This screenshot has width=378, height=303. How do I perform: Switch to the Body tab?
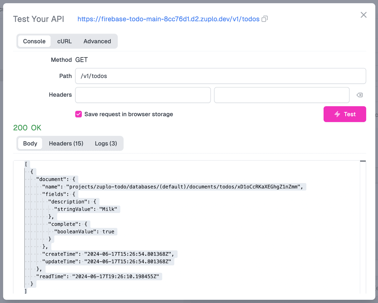pyautogui.click(x=30, y=143)
